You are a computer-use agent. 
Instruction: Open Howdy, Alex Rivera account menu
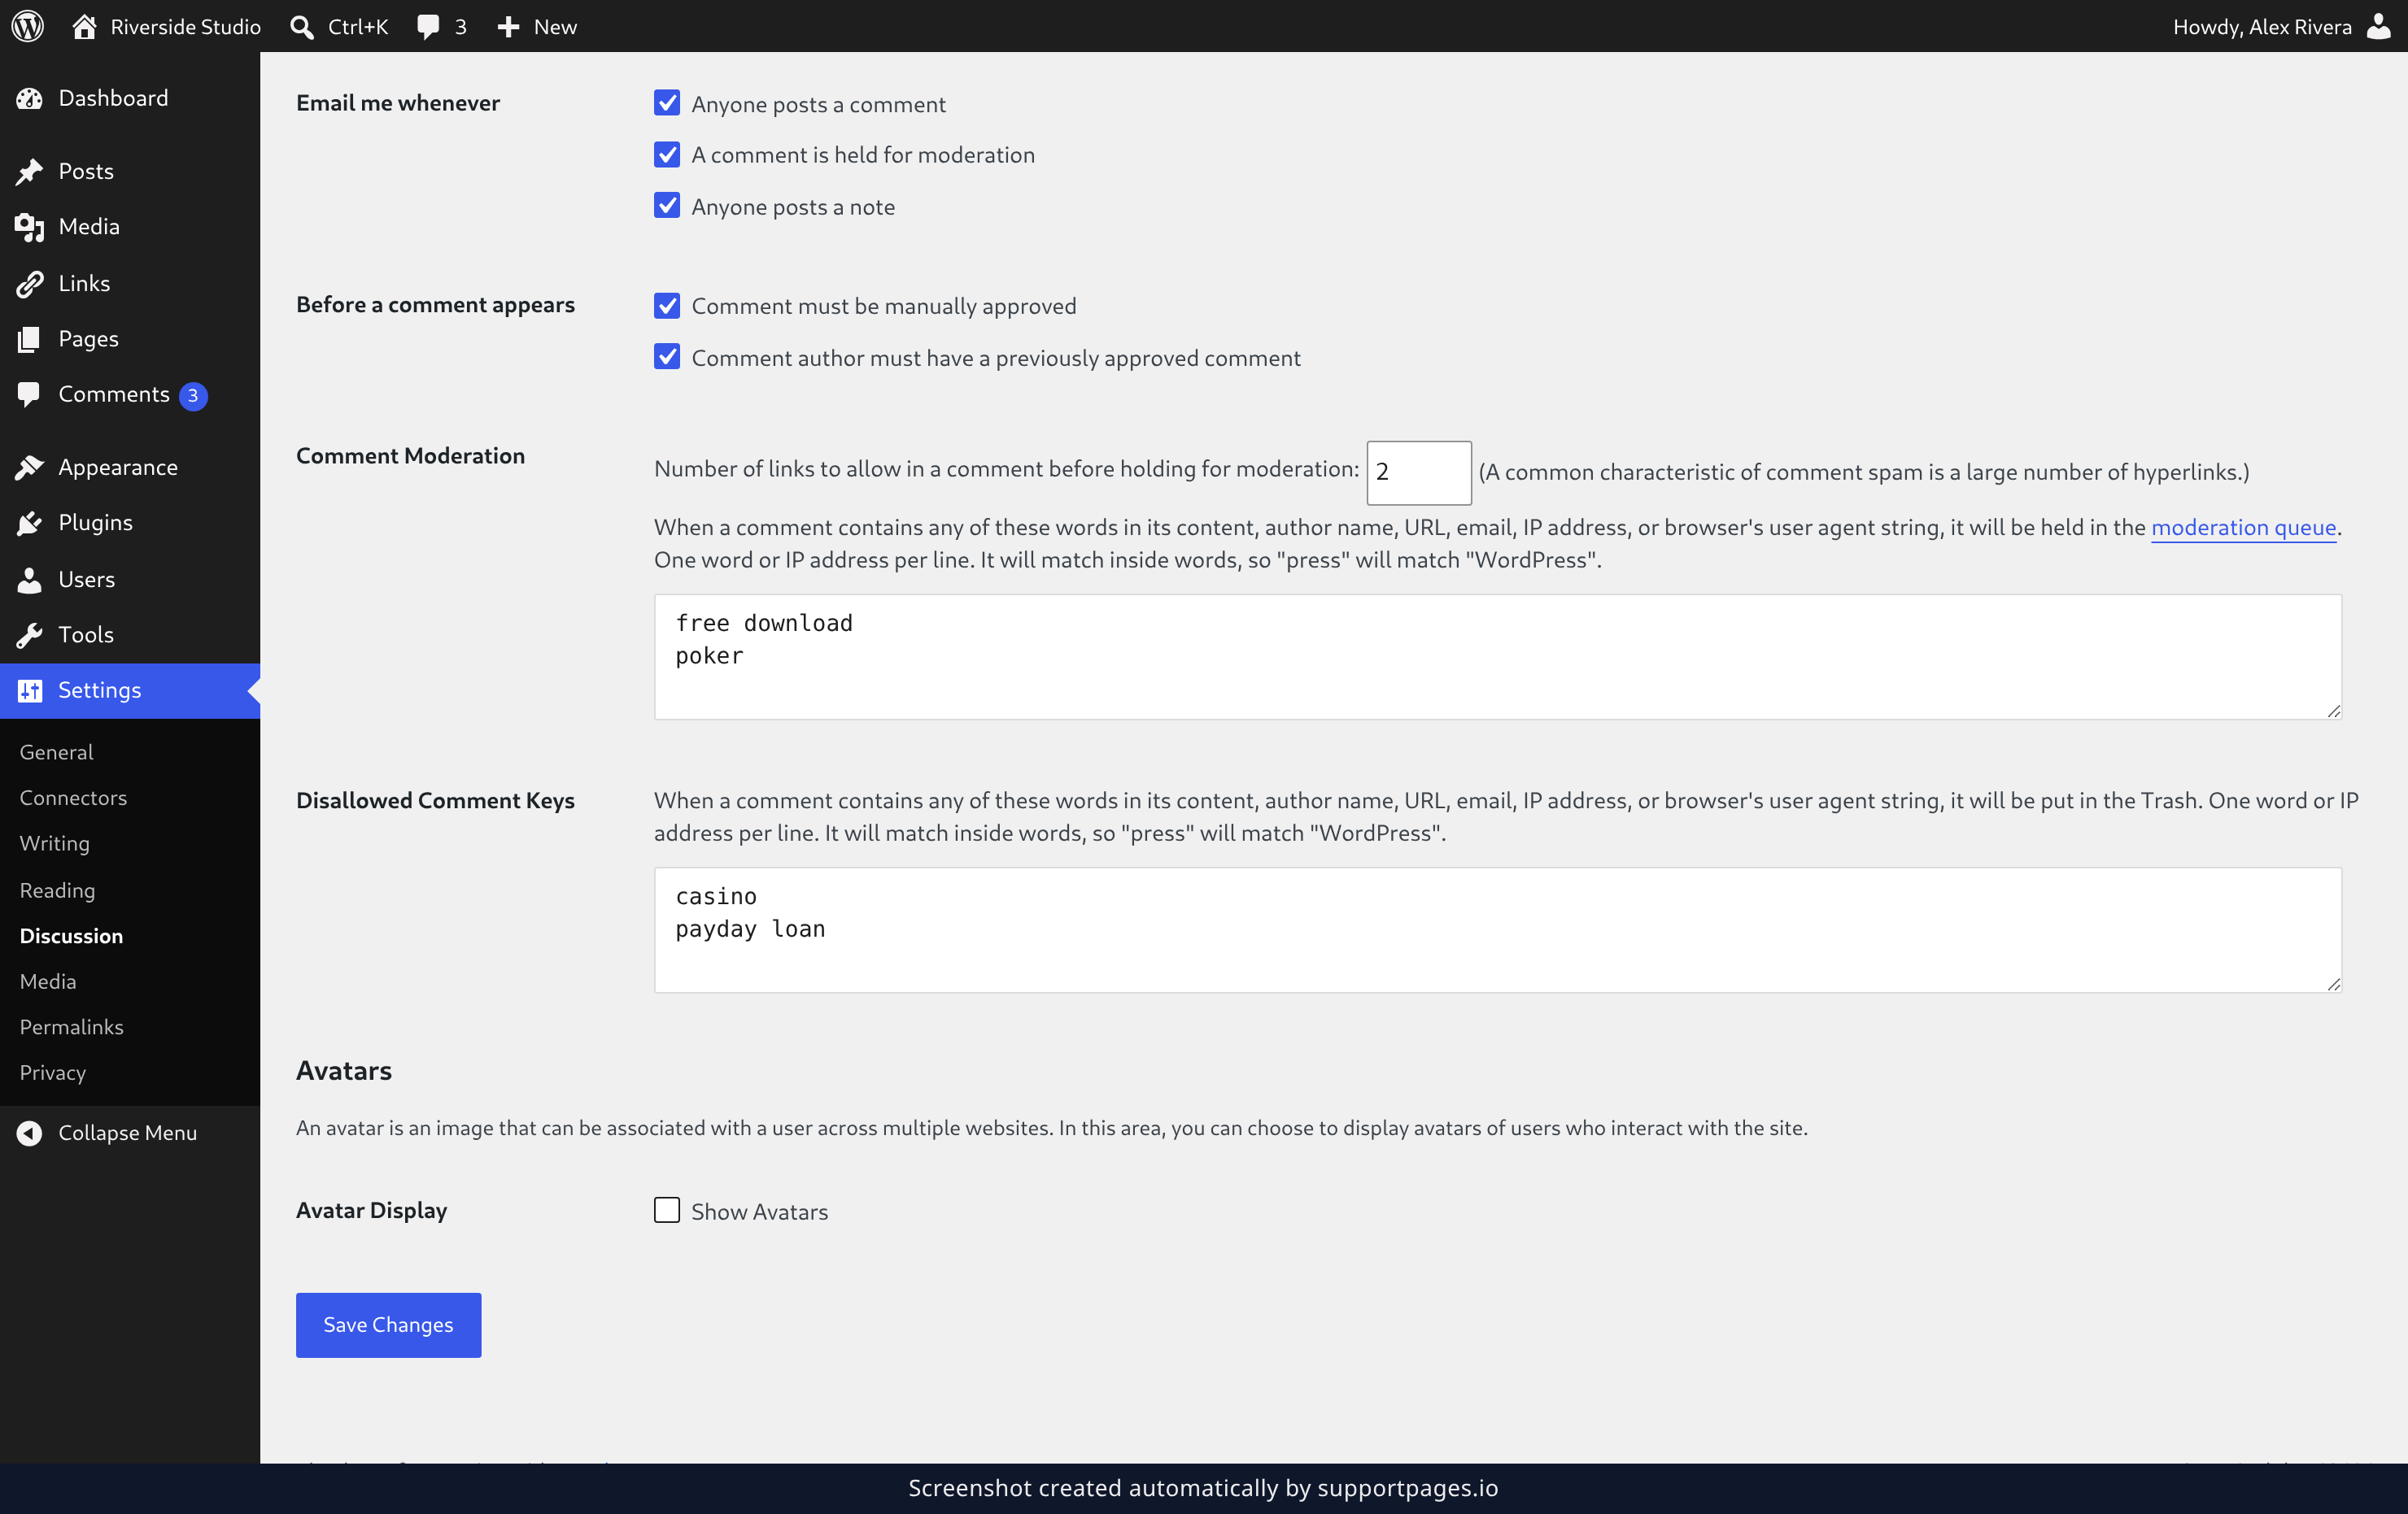[2282, 27]
